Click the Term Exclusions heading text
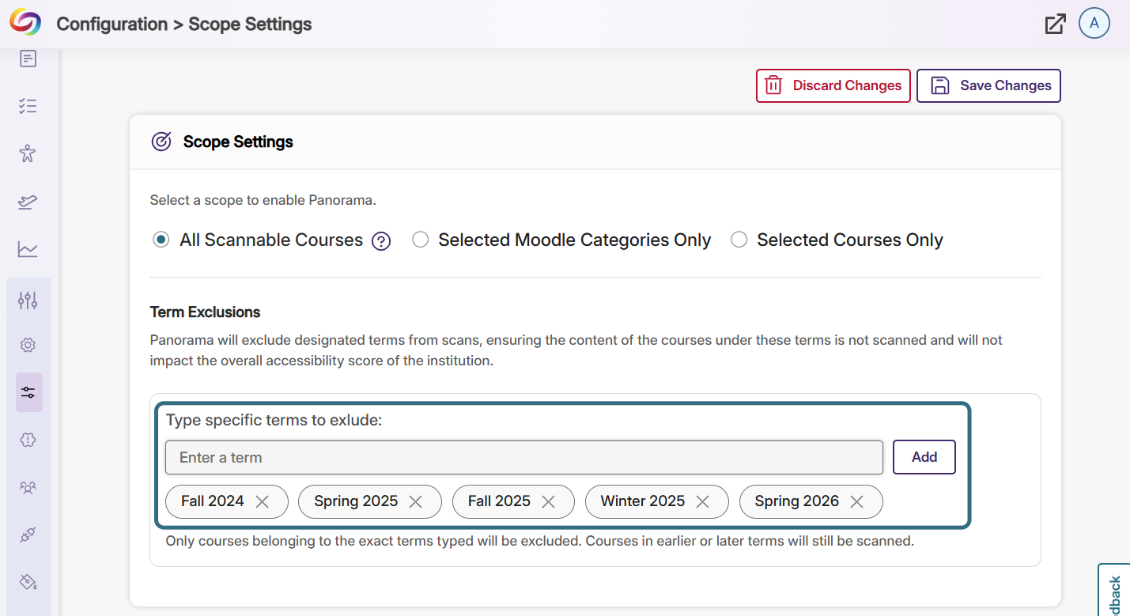This screenshot has width=1130, height=616. (206, 312)
